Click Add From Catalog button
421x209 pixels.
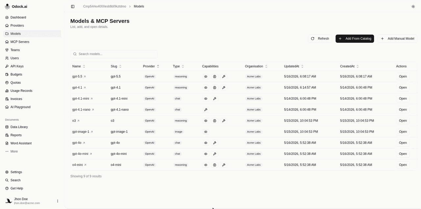(355, 39)
